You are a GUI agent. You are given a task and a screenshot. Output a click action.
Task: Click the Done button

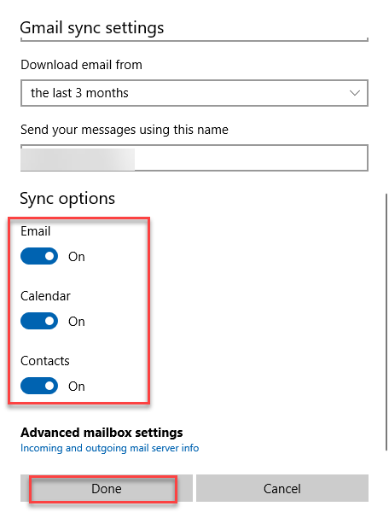click(x=107, y=488)
